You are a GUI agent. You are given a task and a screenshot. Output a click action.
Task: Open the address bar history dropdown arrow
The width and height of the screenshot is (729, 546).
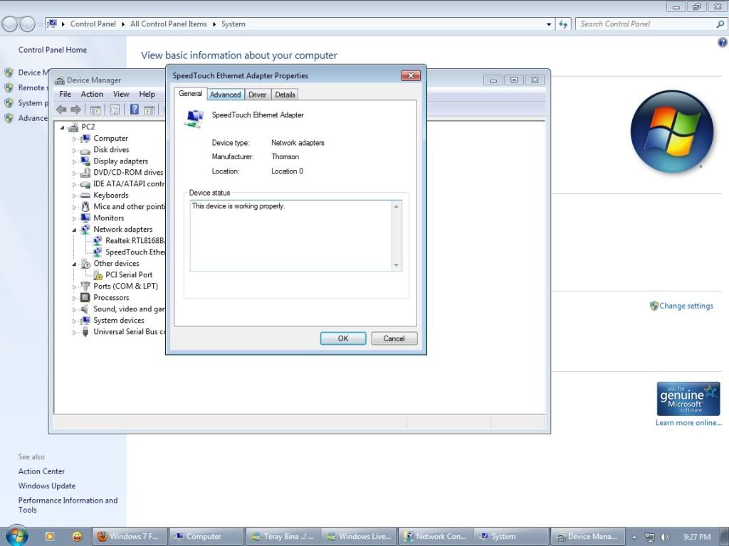pos(549,24)
